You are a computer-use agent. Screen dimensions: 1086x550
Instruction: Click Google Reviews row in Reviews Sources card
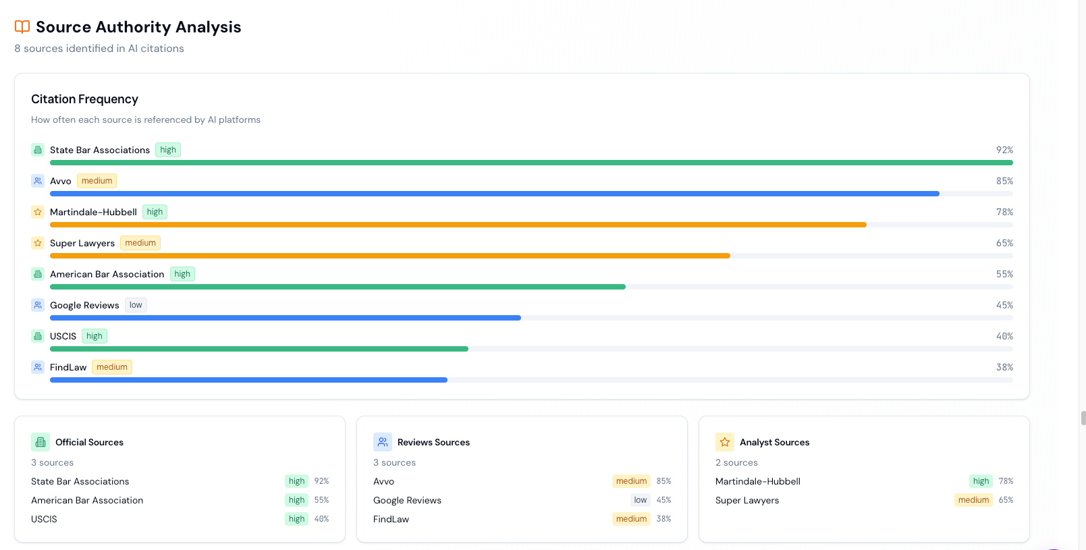pos(522,500)
